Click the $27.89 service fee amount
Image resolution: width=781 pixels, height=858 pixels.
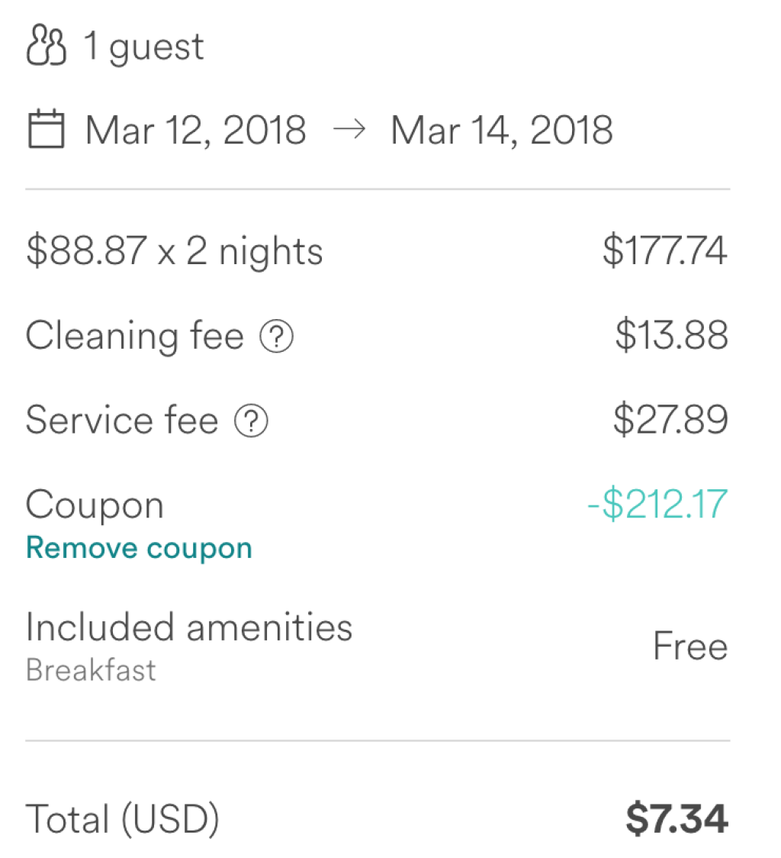[x=670, y=421]
